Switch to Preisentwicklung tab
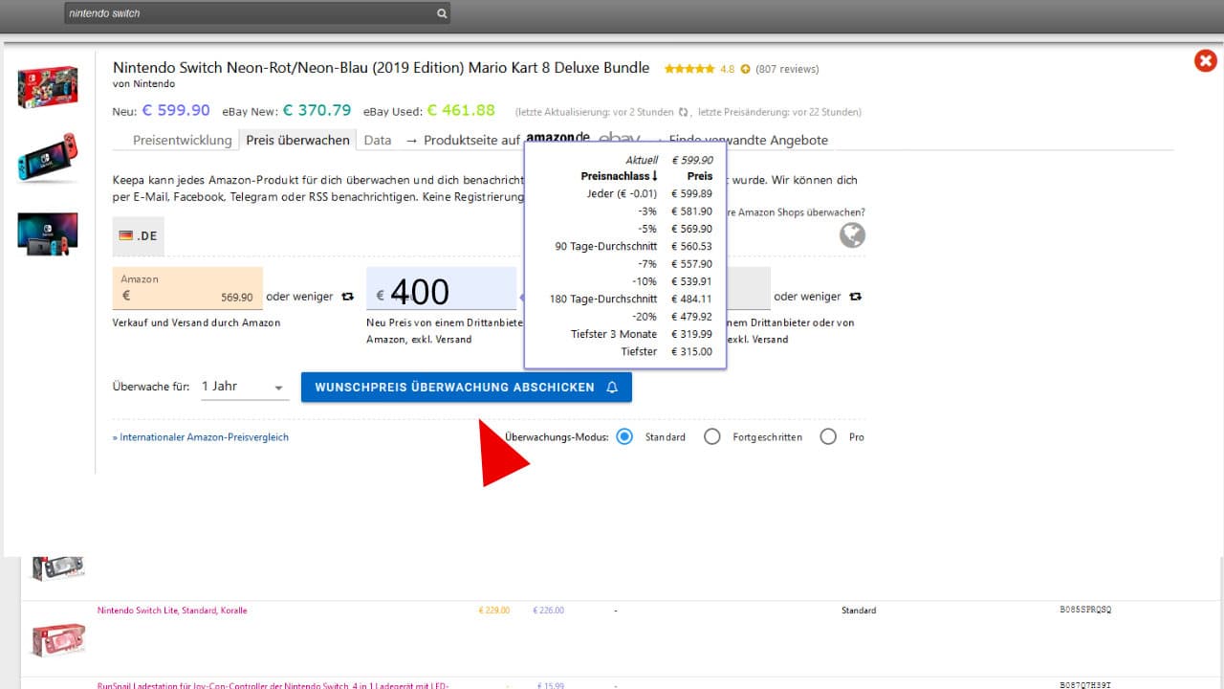The height and width of the screenshot is (689, 1224). [x=182, y=140]
